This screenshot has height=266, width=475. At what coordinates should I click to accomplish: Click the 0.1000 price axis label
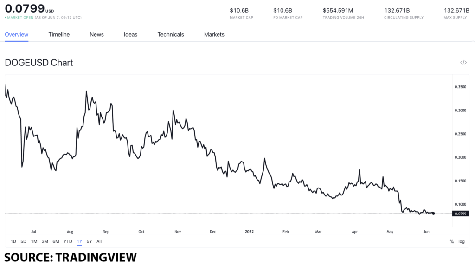460,204
